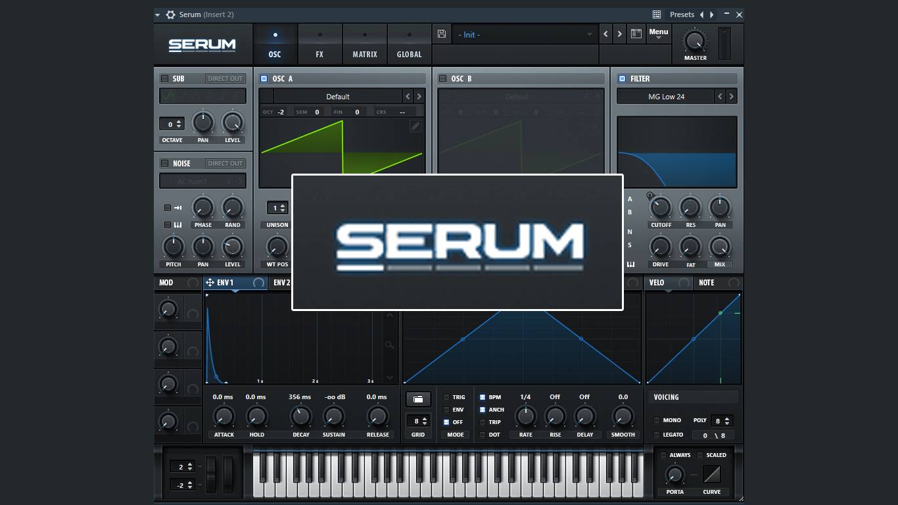The image size is (898, 505).
Task: Open the title bar dropdown arrow menu
Action: (x=158, y=14)
